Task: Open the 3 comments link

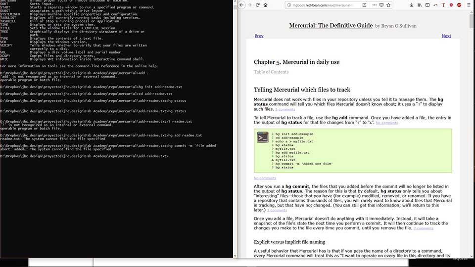Action: [x=277, y=210]
